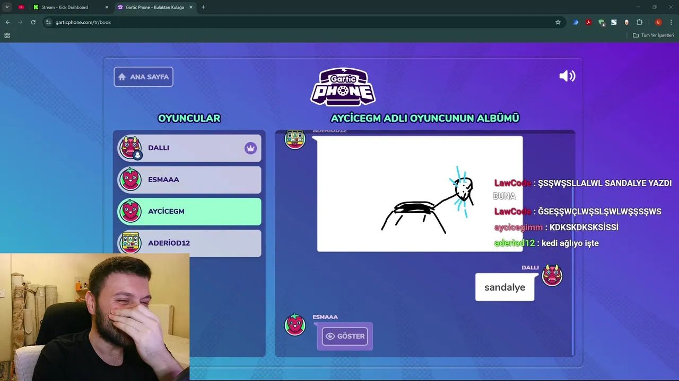Close the Stream - Kick Dashboard tab

[107, 7]
